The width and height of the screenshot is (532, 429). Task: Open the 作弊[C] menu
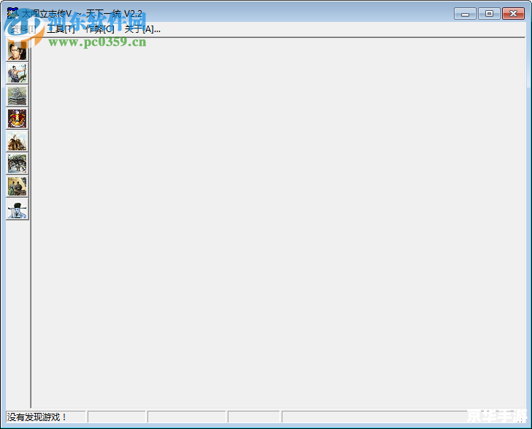tap(100, 29)
